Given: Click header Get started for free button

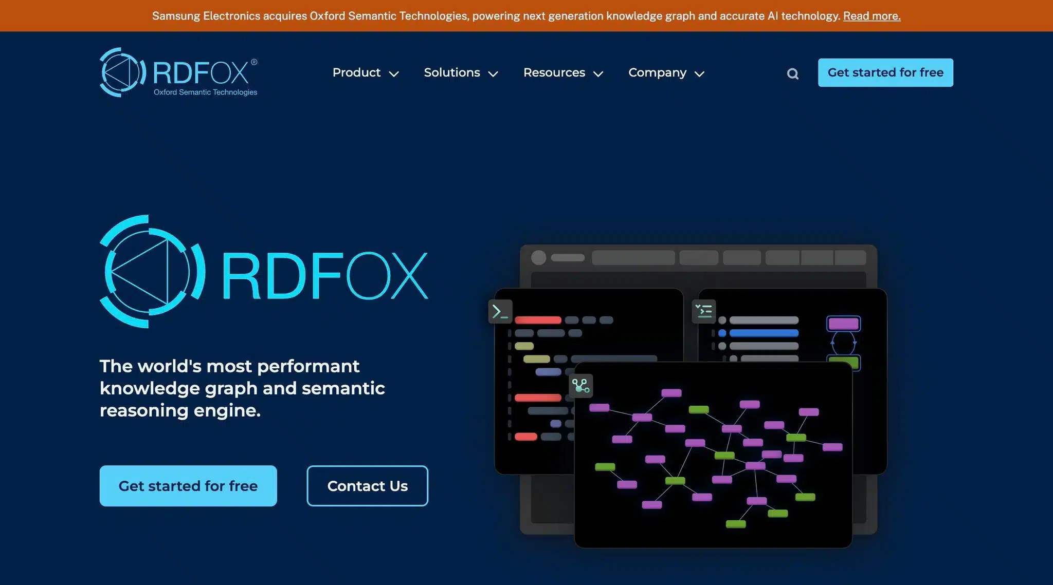Looking at the screenshot, I should point(885,72).
